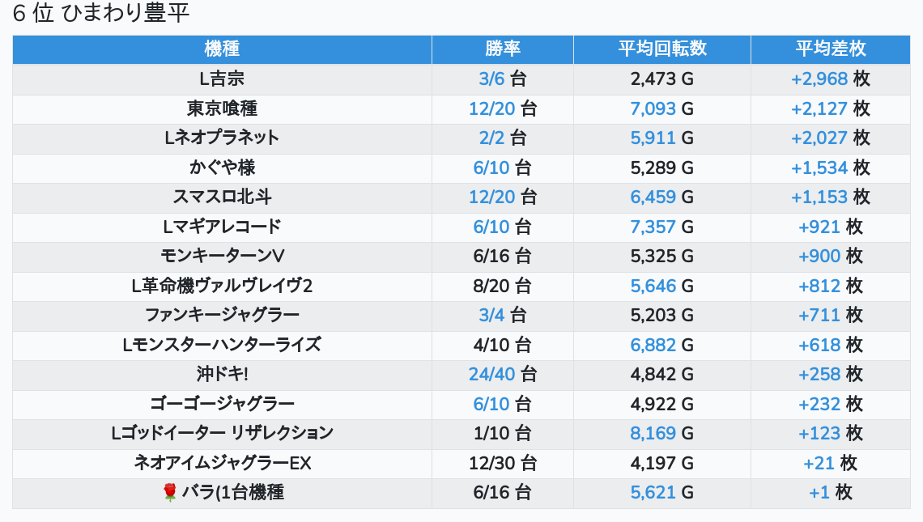Open the 東京喰種 machine row
The image size is (923, 522).
pyautogui.click(x=222, y=108)
